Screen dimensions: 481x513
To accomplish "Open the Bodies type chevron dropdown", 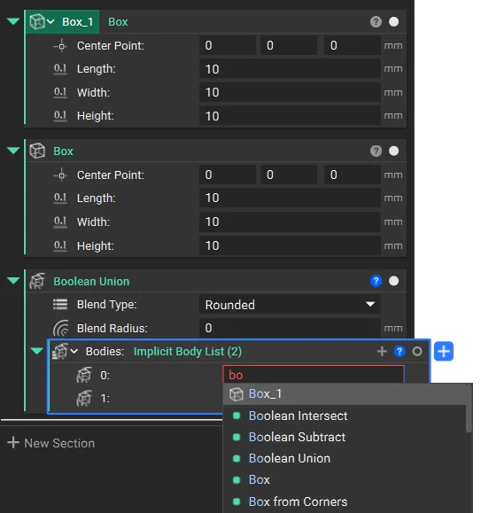I will click(x=74, y=352).
